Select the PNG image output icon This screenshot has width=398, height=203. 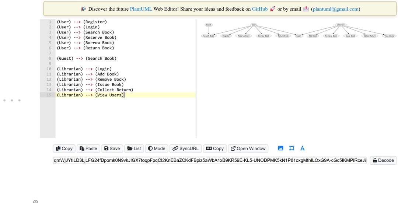click(x=280, y=148)
